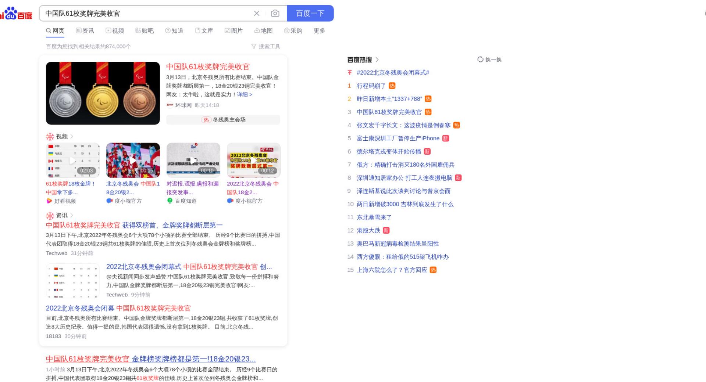Screen dimensions: 706x382
Task: Open 2022北京冬残奥会闭幕 18183 result
Action: (x=118, y=308)
